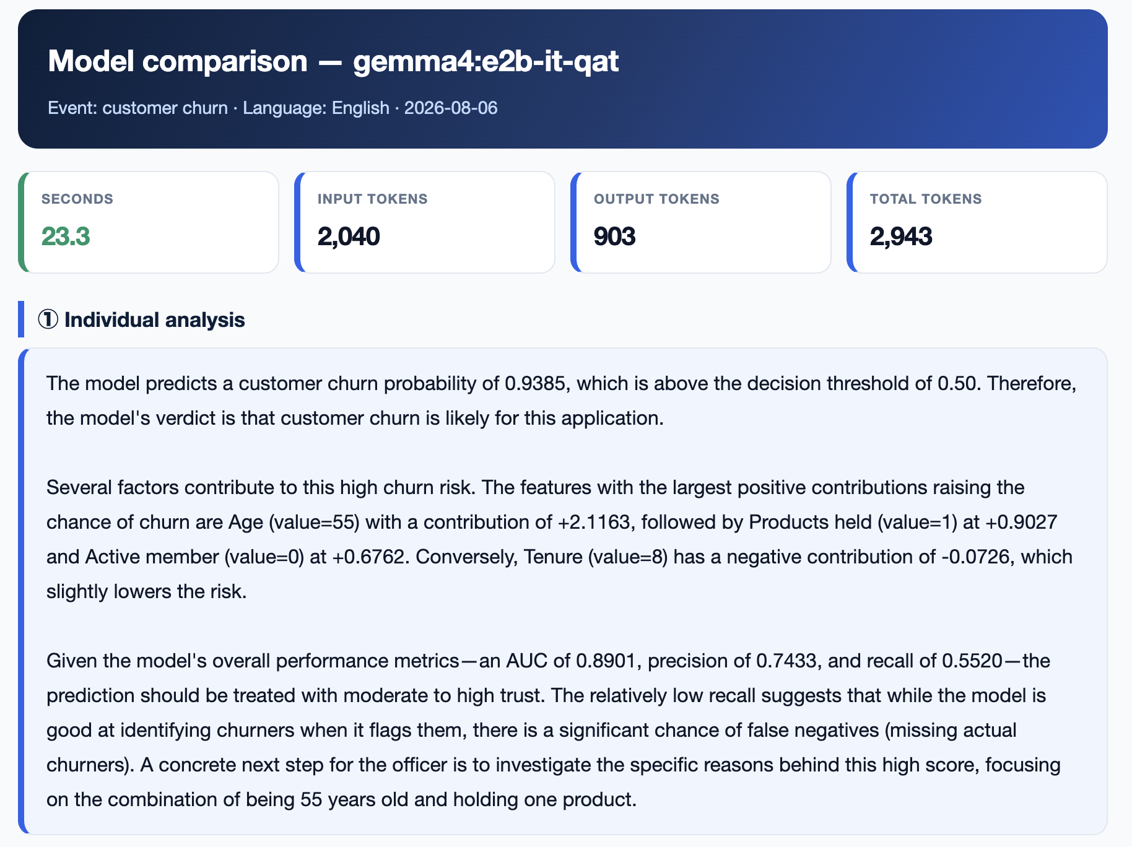Click the green 23.3 seconds value
The image size is (1132, 847).
click(x=66, y=237)
